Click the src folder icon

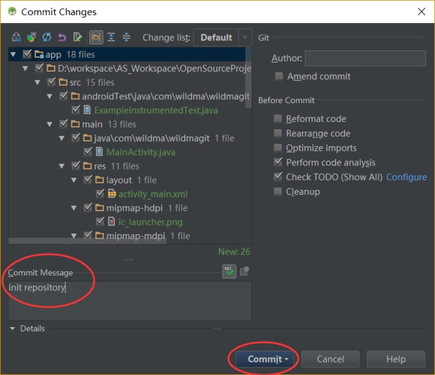click(63, 82)
